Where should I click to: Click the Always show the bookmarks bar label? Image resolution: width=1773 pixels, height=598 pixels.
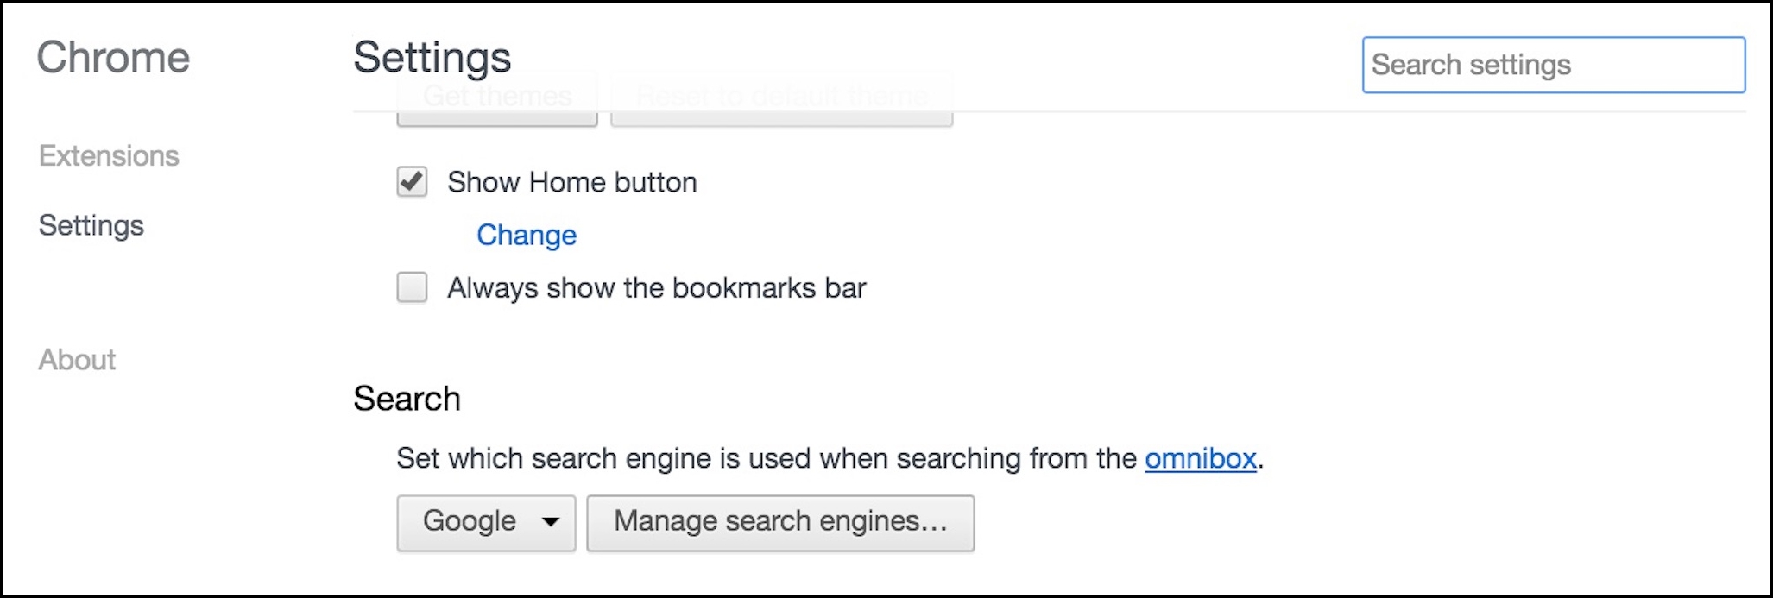pos(656,287)
